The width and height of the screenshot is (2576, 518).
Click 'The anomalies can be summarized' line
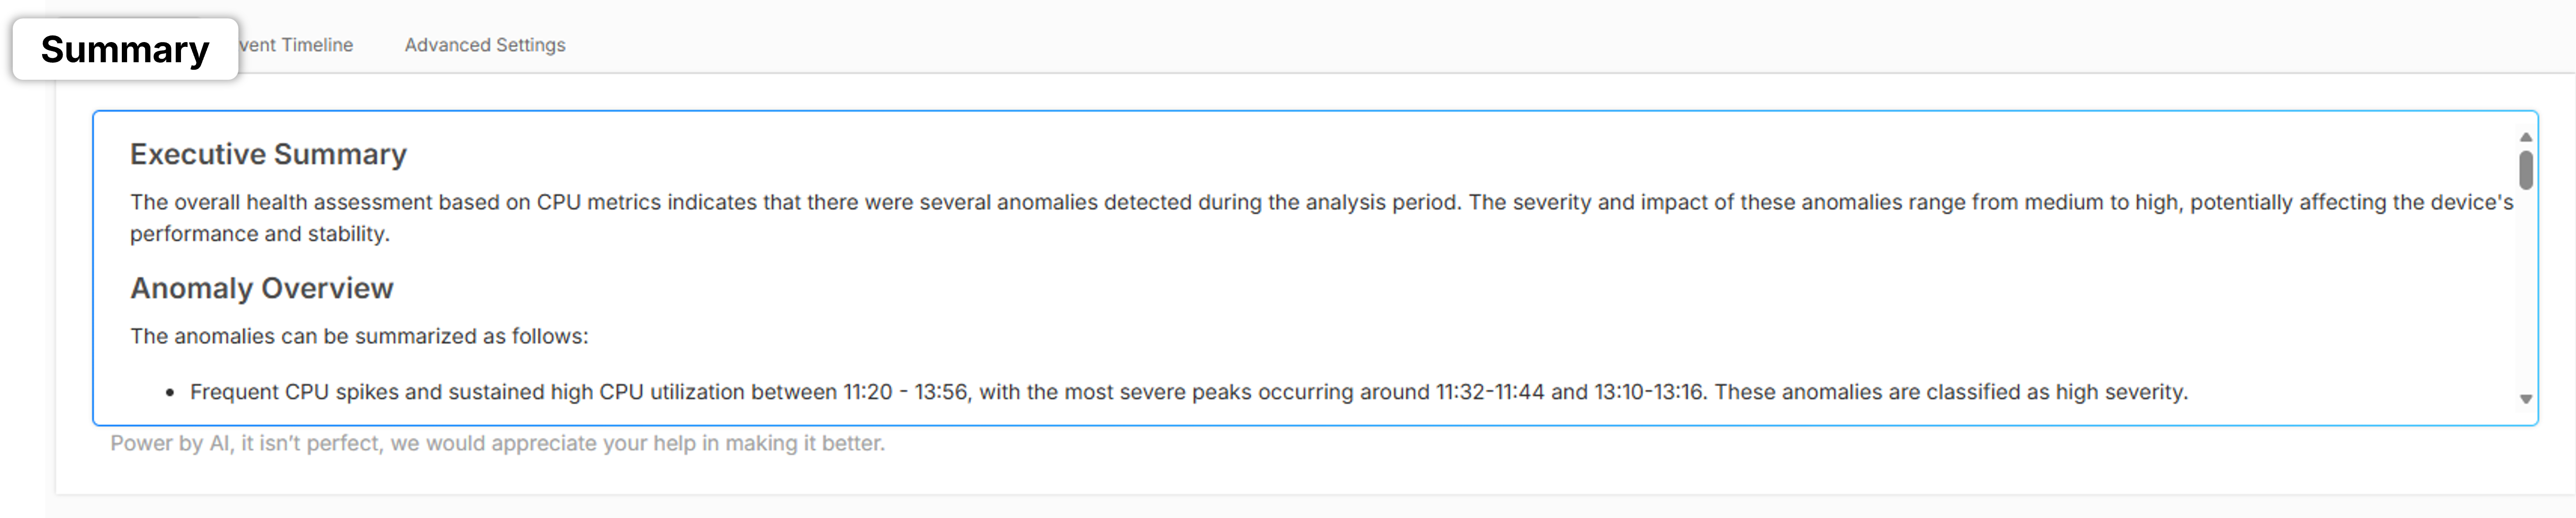point(359,336)
